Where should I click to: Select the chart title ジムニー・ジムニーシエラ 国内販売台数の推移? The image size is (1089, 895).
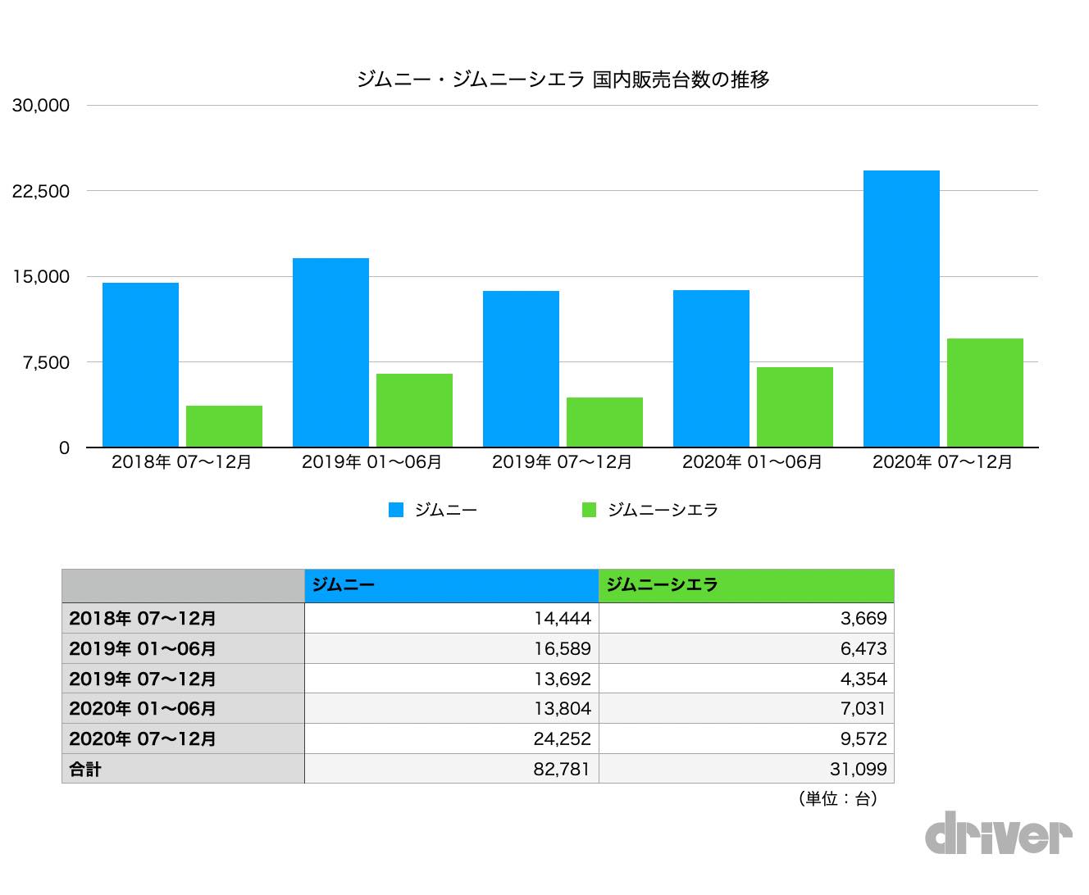tap(563, 80)
